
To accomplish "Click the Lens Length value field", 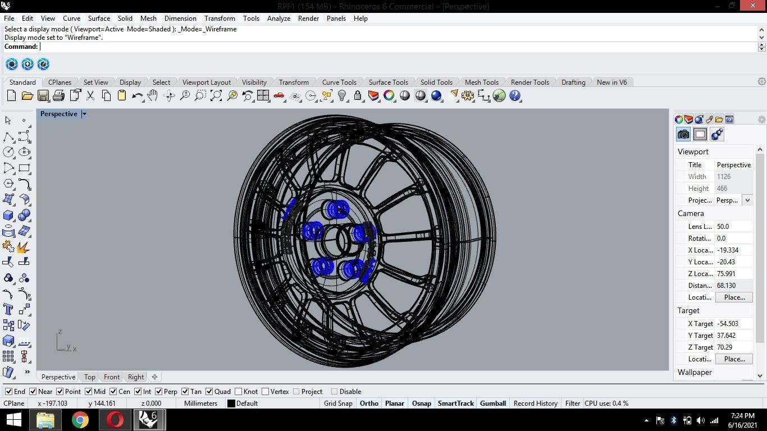I will coord(733,227).
